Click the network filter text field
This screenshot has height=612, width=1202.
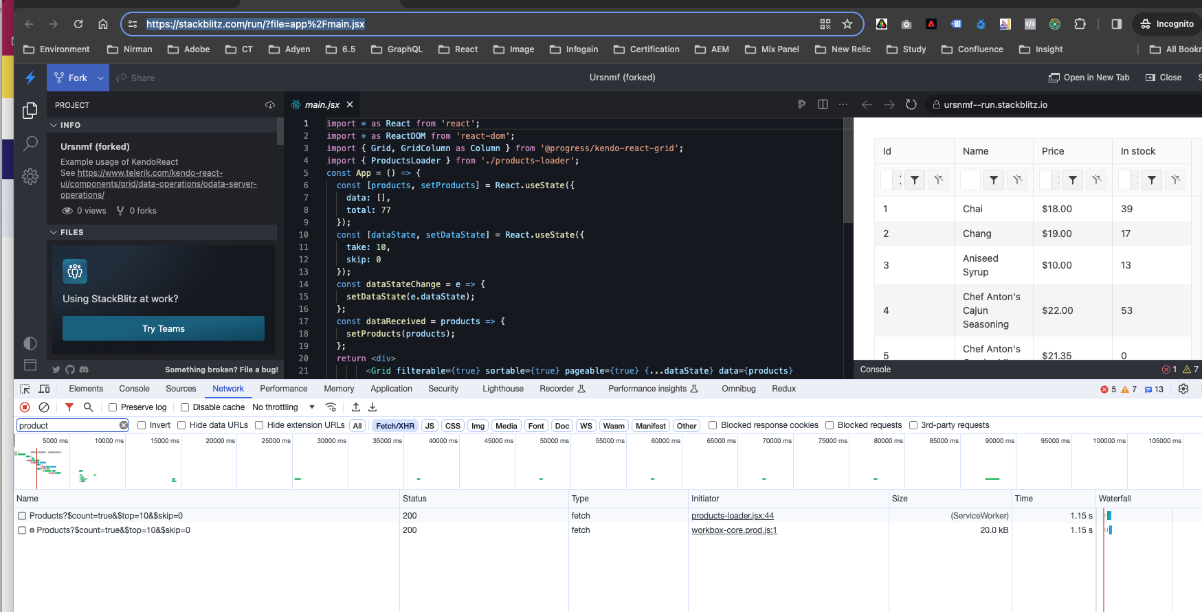(67, 426)
